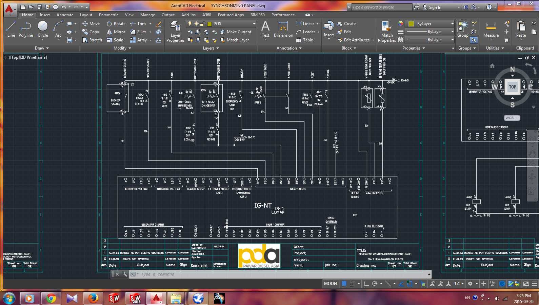The image size is (539, 305).
Task: Click the Erase tool icon
Action: click(158, 24)
